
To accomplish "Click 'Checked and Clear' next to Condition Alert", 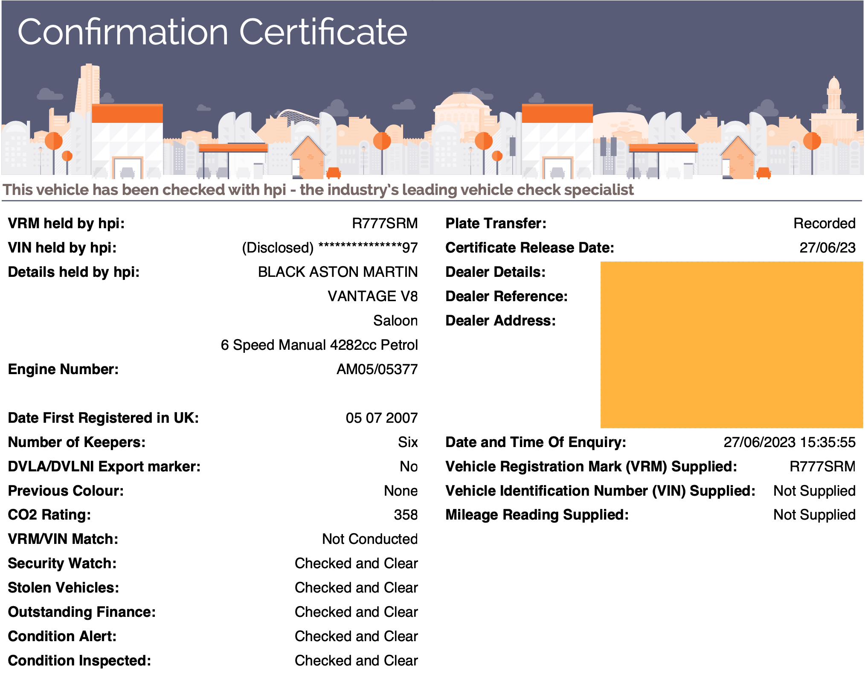I will [x=356, y=636].
